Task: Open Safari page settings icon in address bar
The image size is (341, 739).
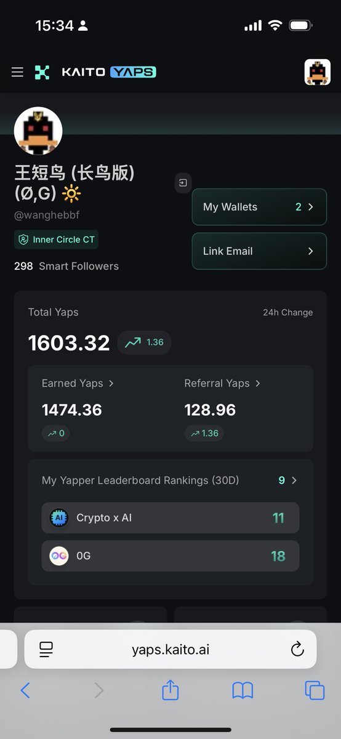Action: 46,649
